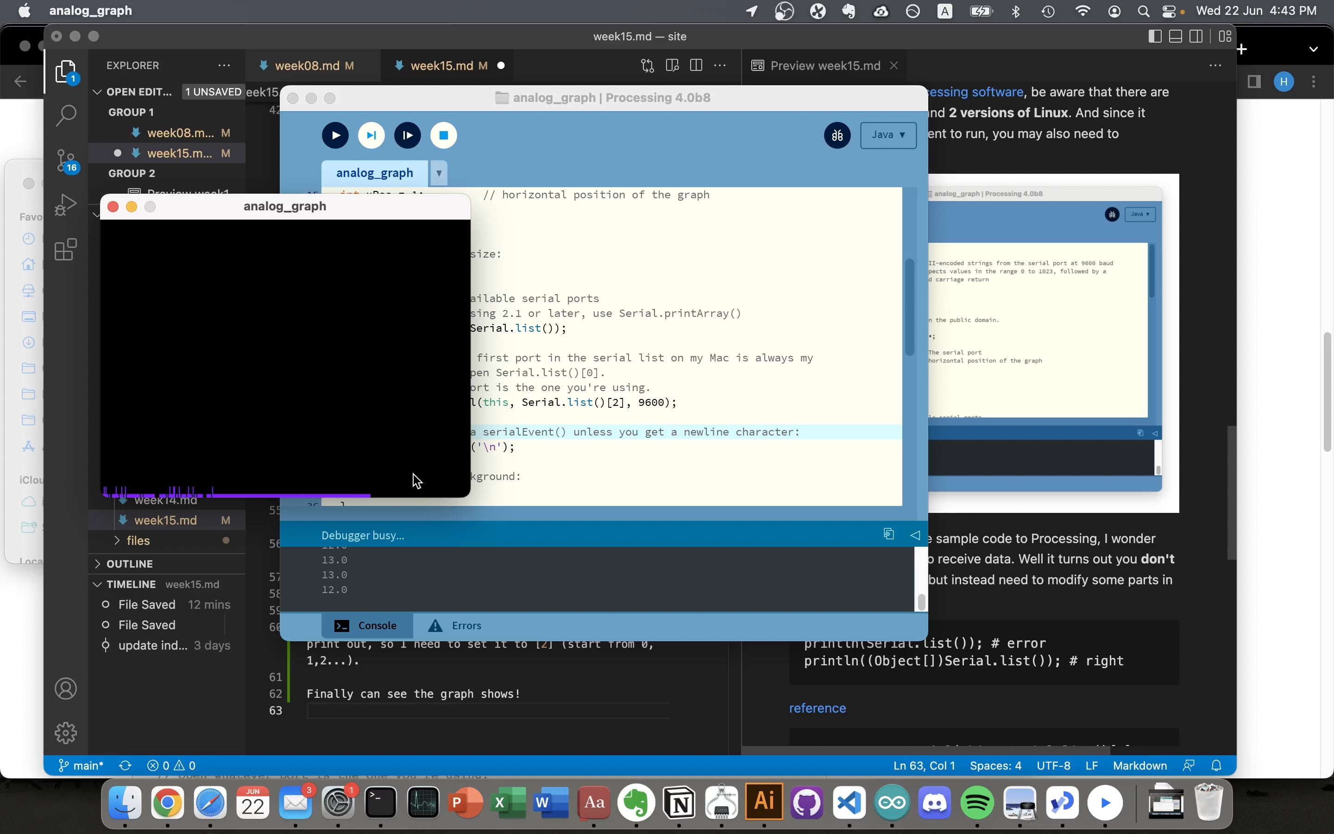Stop the running Processing sketch
Screen dimensions: 1334x834
(x=444, y=135)
